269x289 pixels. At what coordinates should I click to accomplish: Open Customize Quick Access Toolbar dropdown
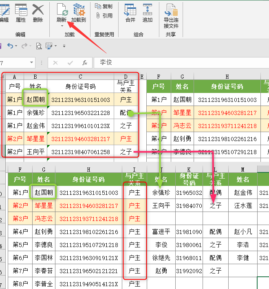pos(64,46)
